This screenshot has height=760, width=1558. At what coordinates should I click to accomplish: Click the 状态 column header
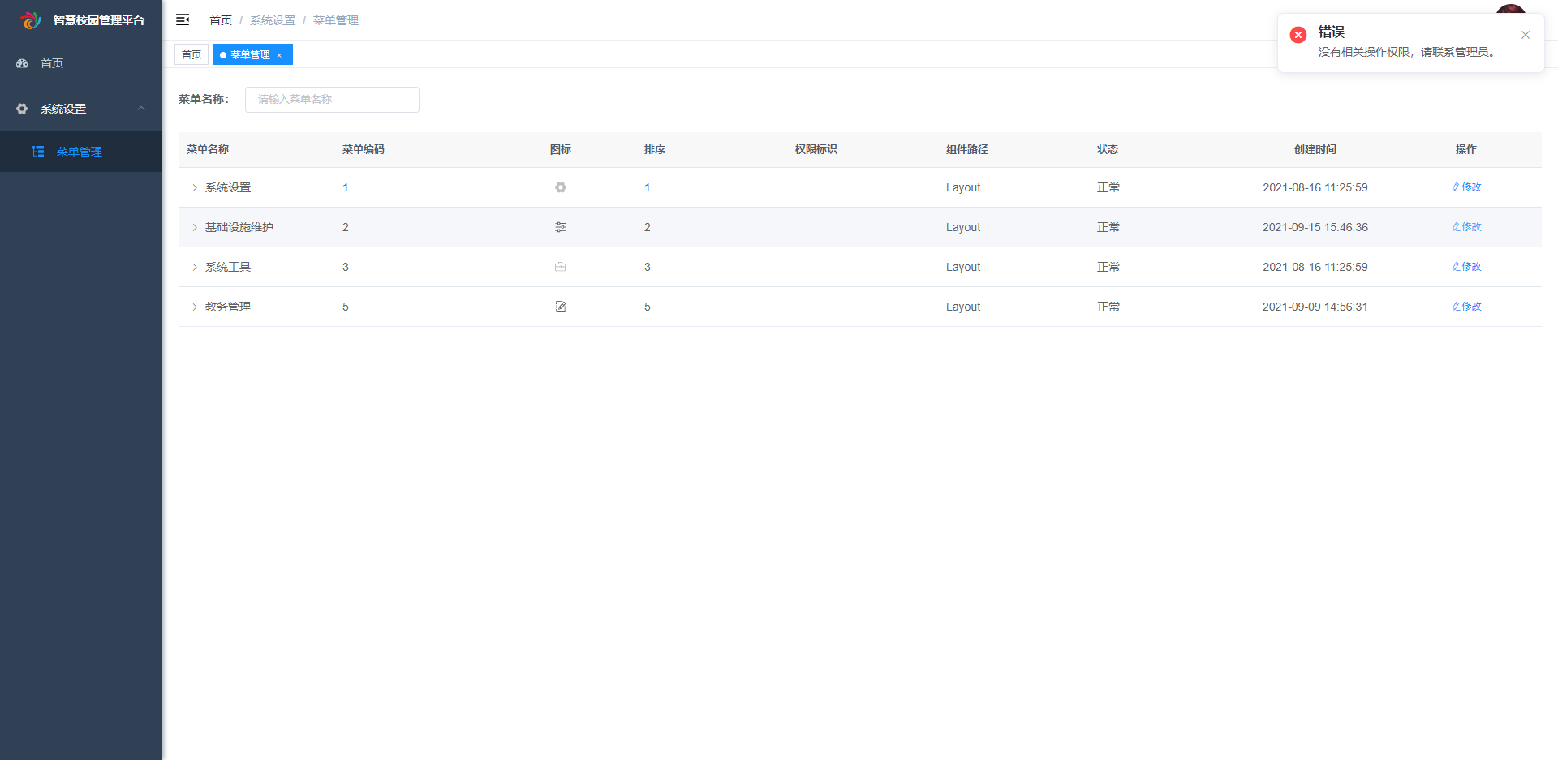1108,149
